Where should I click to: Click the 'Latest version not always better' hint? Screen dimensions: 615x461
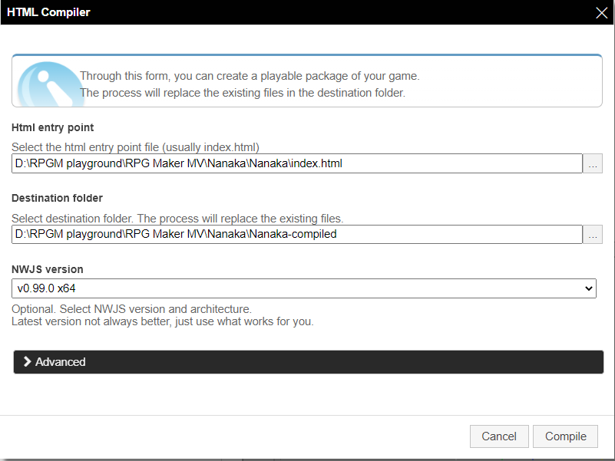(x=162, y=321)
